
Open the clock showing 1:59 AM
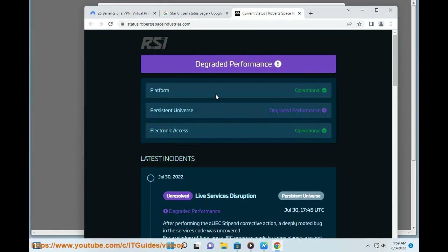[399, 245]
